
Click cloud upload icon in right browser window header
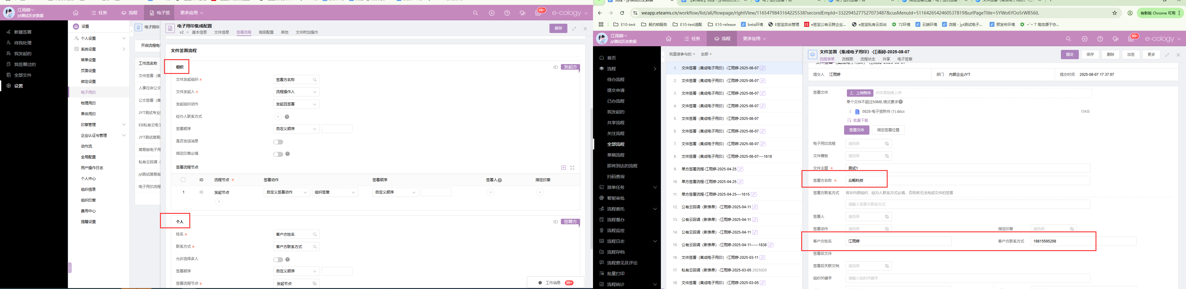1116,39
